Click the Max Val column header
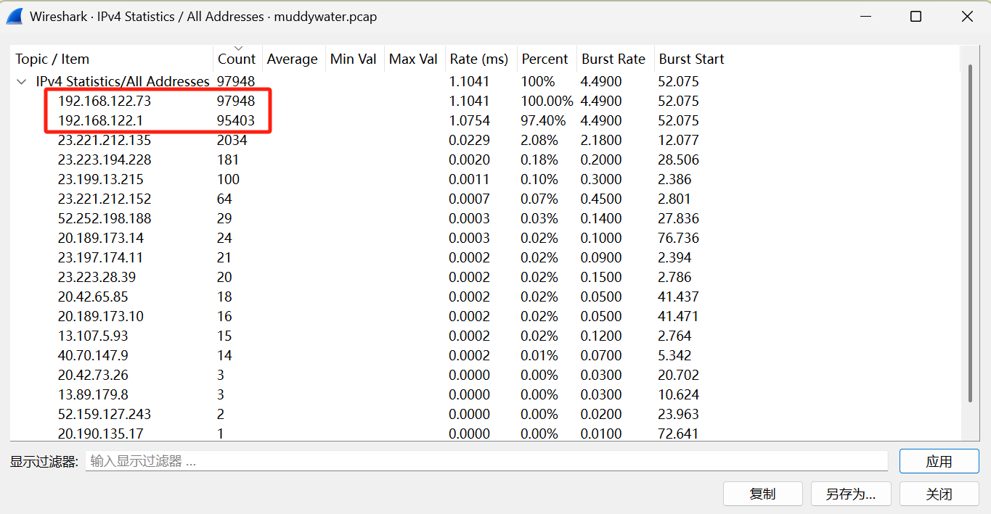This screenshot has height=514, width=991. point(413,59)
